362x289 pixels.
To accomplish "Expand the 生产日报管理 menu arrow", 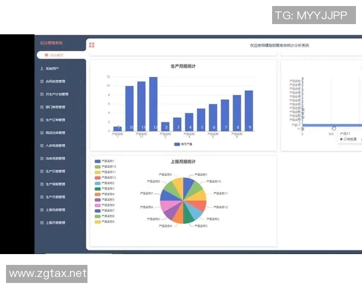I will coord(80,171).
